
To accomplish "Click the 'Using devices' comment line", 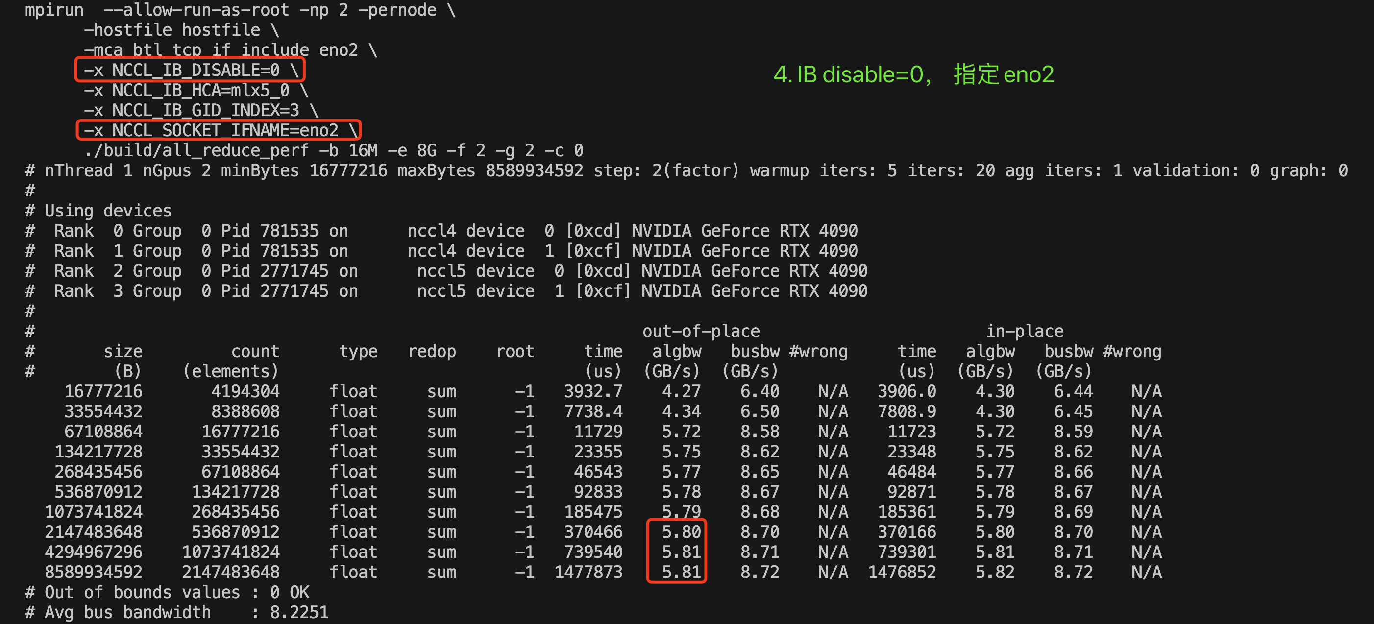I will [98, 211].
